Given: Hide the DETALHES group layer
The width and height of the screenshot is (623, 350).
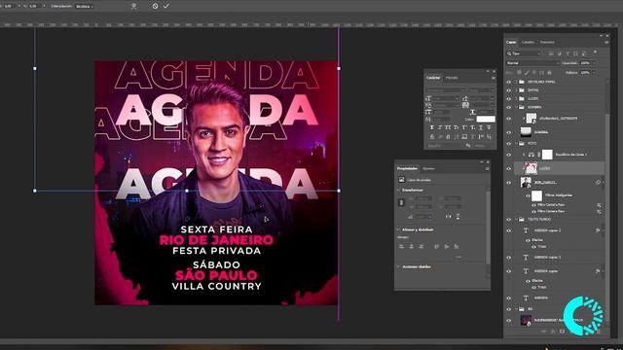Looking at the screenshot, I should pyautogui.click(x=508, y=82).
